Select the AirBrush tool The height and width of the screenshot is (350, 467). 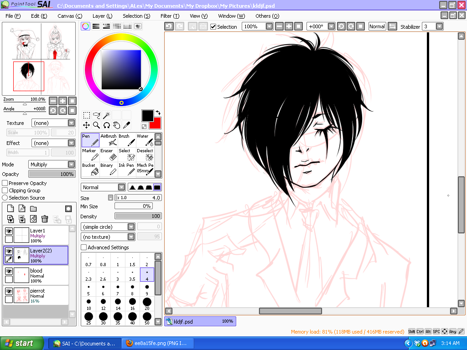(109, 140)
